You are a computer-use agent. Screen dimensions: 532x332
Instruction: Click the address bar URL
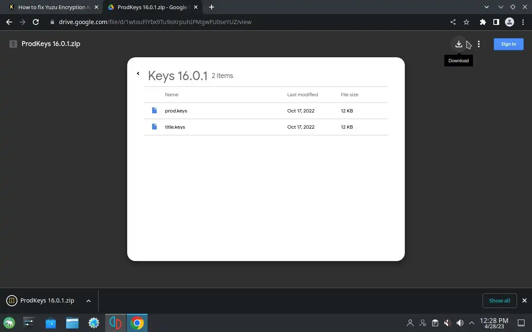coord(155,22)
